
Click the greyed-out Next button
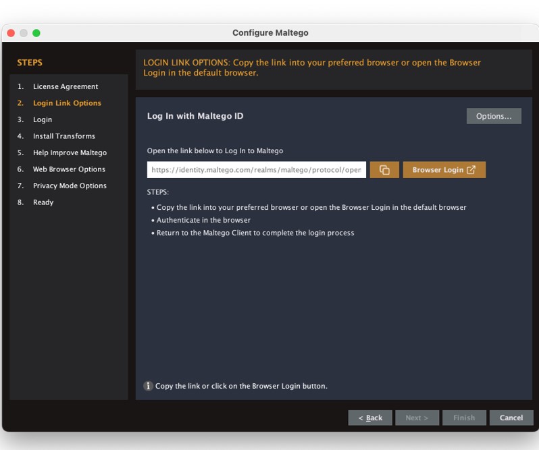[x=417, y=418]
